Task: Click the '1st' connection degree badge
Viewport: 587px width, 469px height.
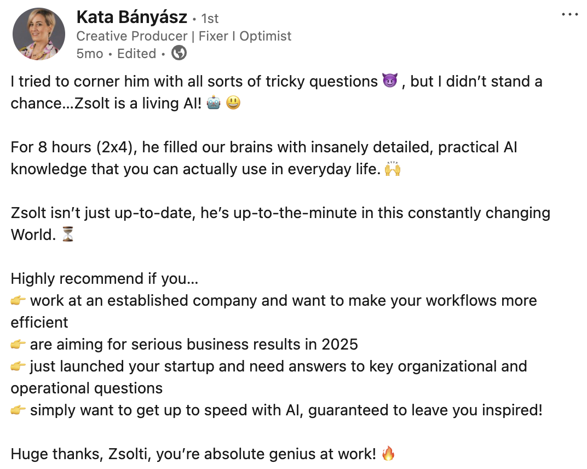Action: pyautogui.click(x=210, y=19)
